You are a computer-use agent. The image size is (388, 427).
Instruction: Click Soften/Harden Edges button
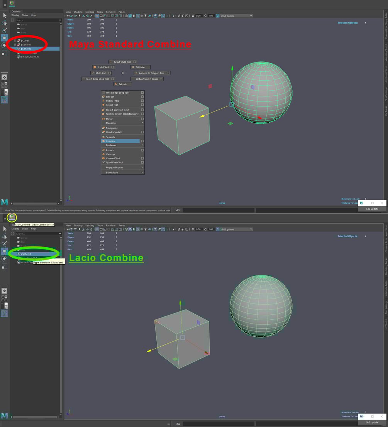(147, 79)
